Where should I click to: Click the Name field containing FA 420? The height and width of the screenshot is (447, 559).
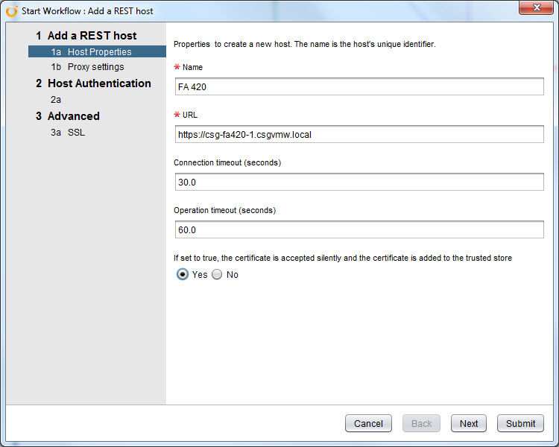tap(359, 86)
